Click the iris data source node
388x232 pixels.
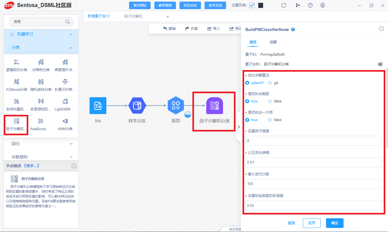(98, 106)
